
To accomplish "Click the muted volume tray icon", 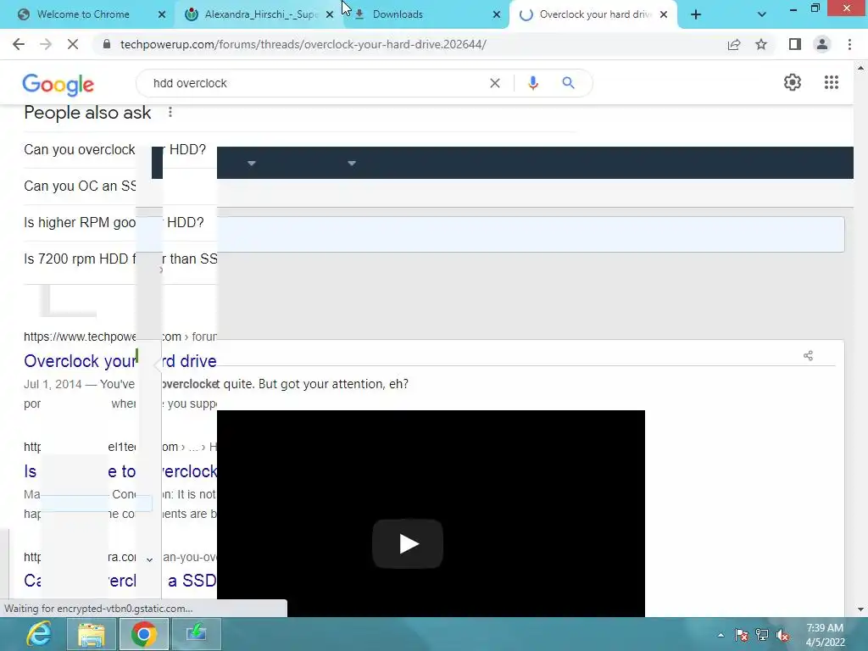I will click(782, 635).
